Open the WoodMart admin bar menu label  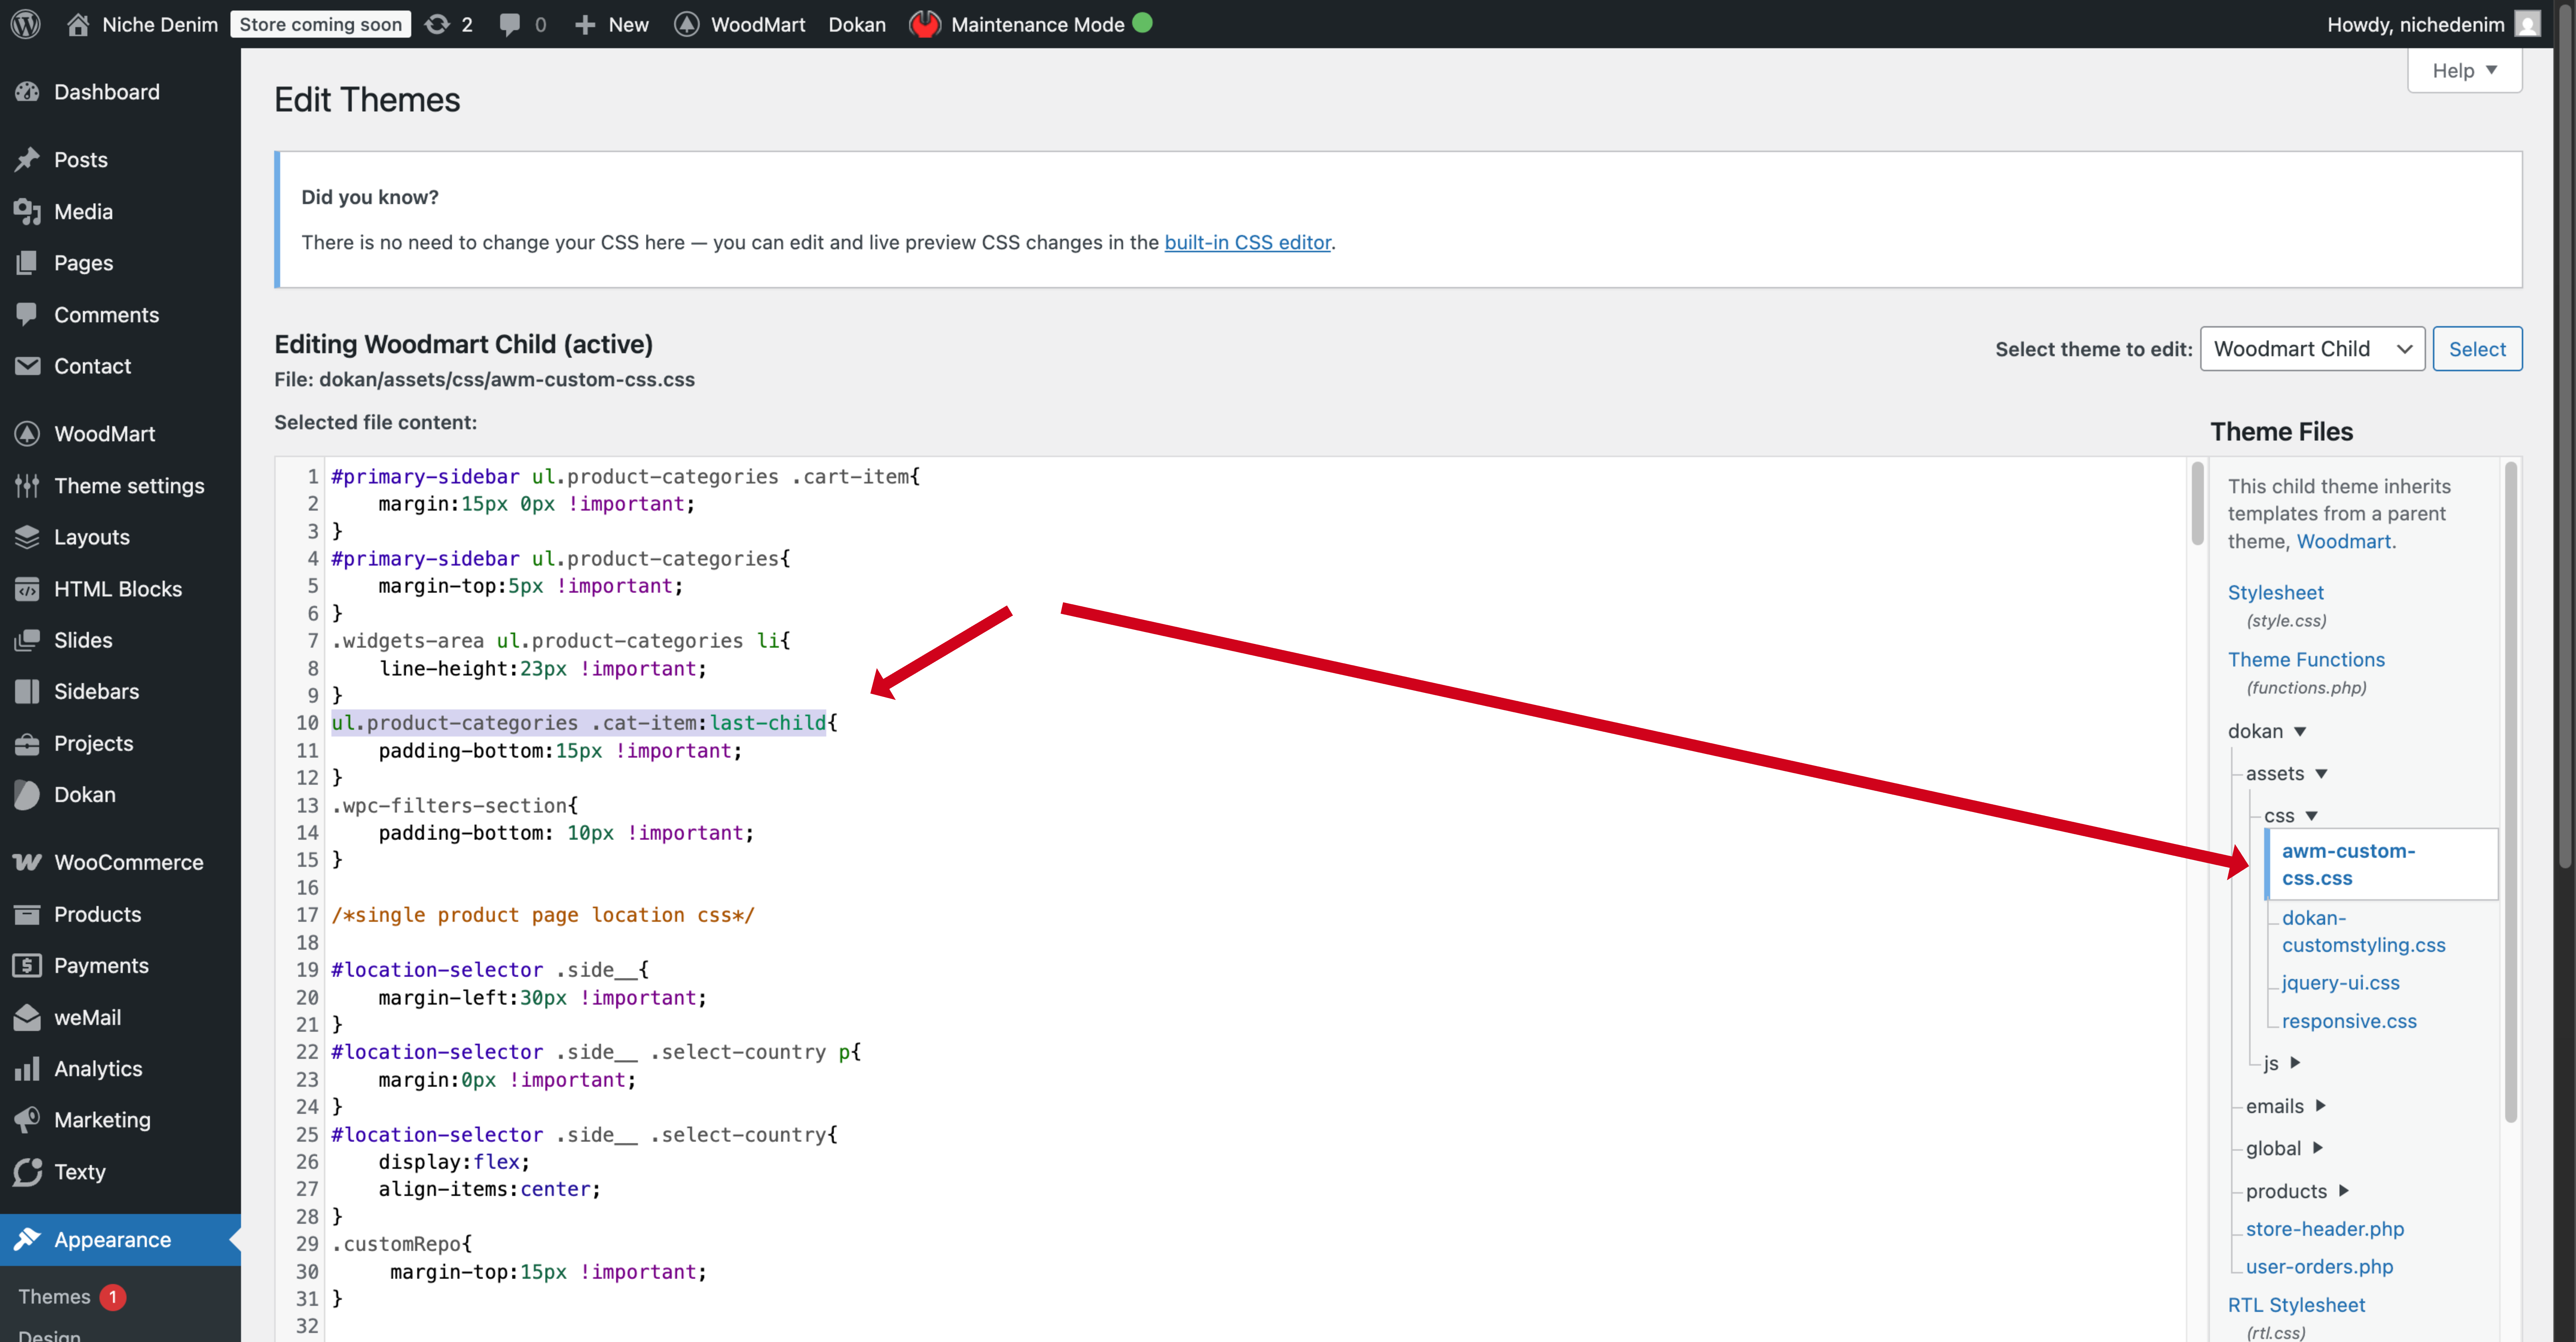758,24
